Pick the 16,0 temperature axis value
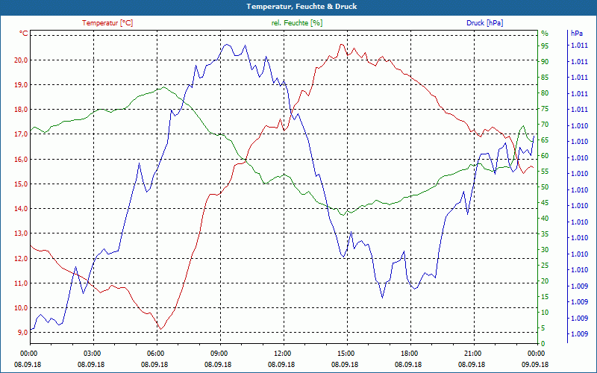 (21, 159)
